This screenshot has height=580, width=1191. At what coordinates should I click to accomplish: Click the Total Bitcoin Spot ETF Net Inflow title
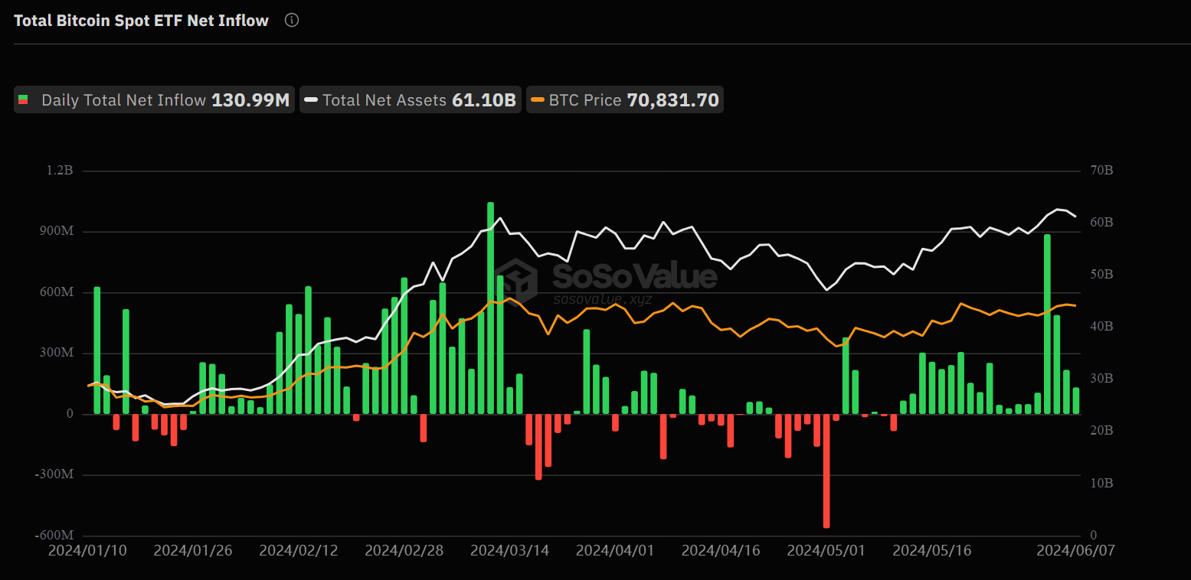142,21
